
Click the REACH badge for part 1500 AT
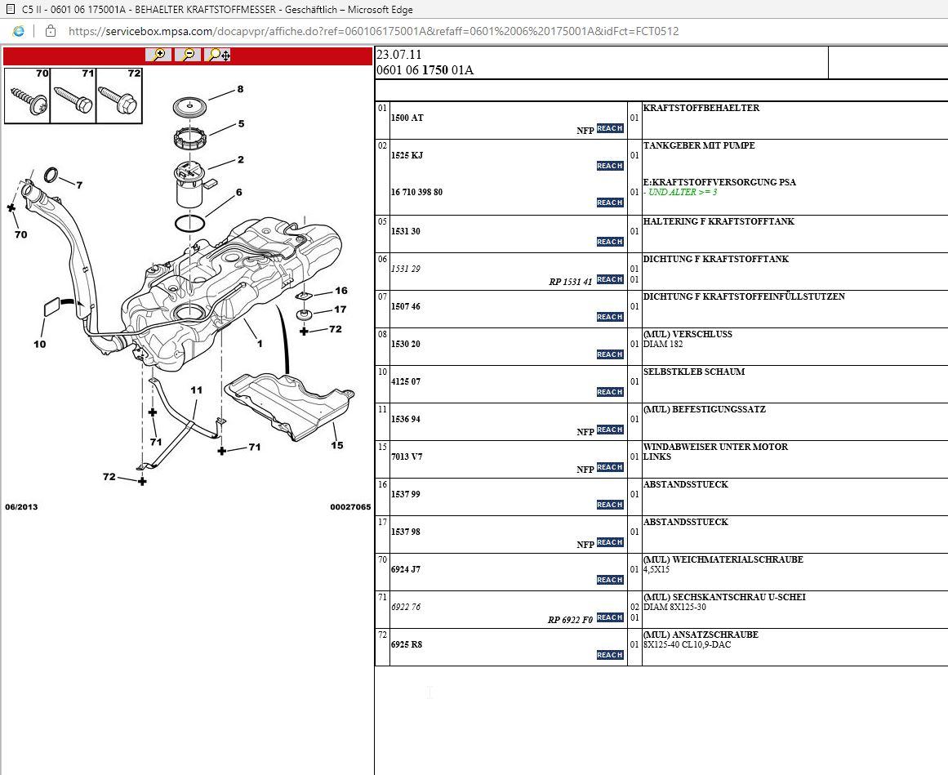click(610, 128)
